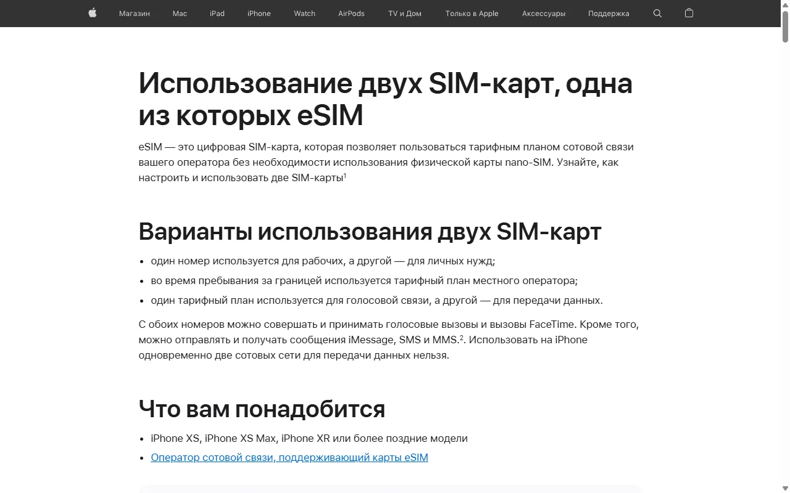The width and height of the screenshot is (790, 493).
Task: Open Поддержка navigation item
Action: (x=609, y=14)
